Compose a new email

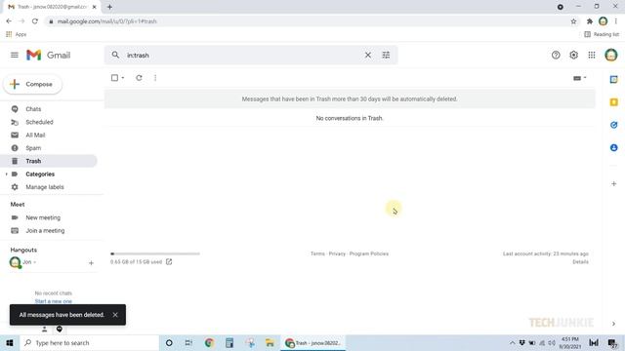pos(32,84)
